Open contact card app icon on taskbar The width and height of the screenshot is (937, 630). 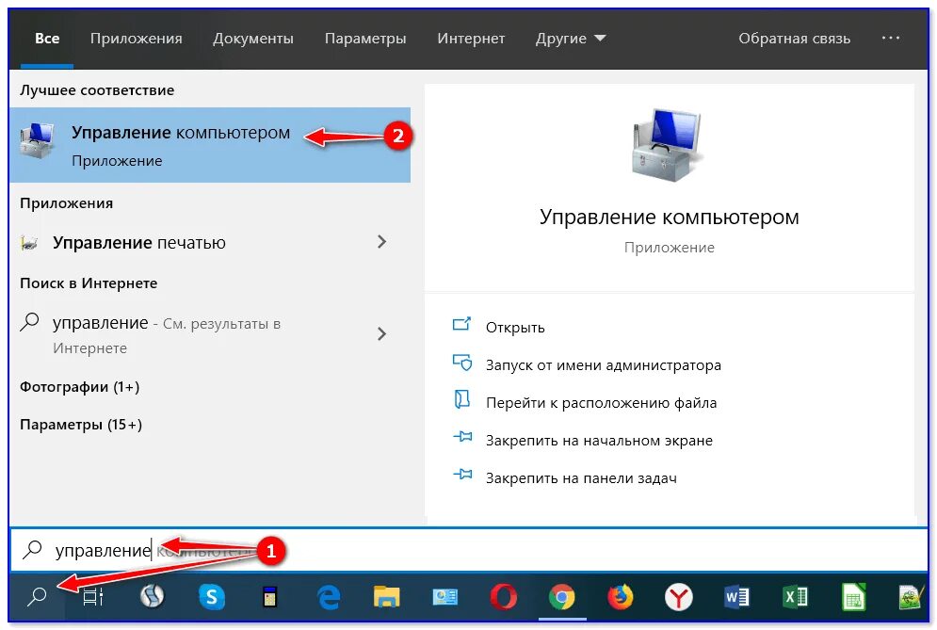pyautogui.click(x=444, y=596)
